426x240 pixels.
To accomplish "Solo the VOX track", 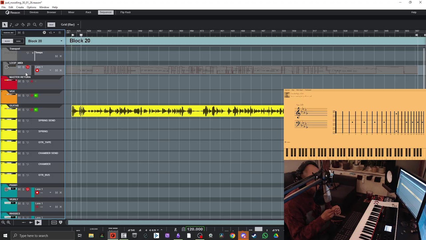I will tap(23, 96).
